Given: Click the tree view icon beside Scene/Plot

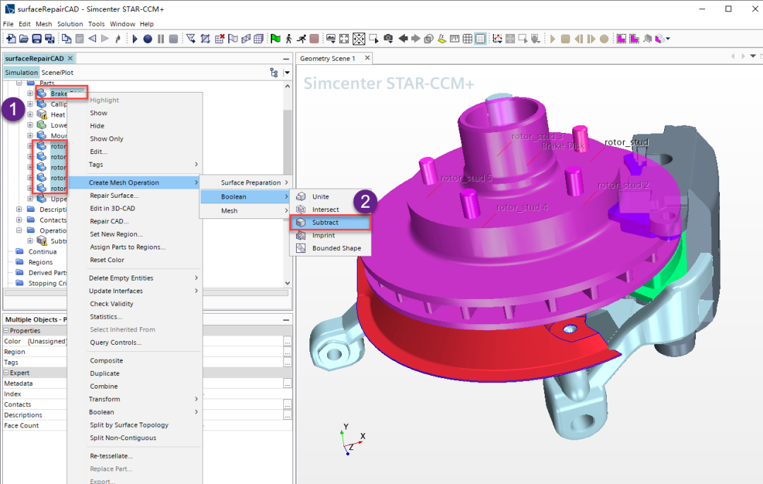Looking at the screenshot, I should (274, 73).
